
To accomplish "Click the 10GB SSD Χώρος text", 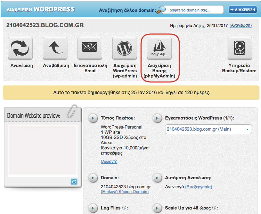I will pos(123,138).
